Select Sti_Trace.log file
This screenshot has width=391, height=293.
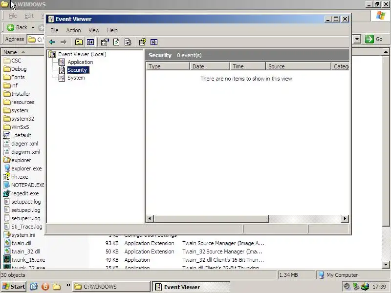coord(27,227)
